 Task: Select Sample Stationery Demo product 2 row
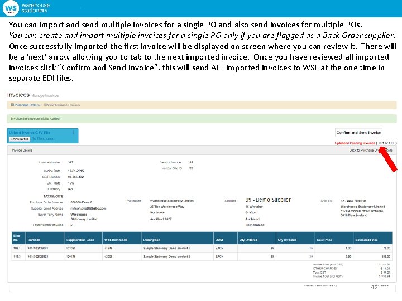click(x=202, y=256)
